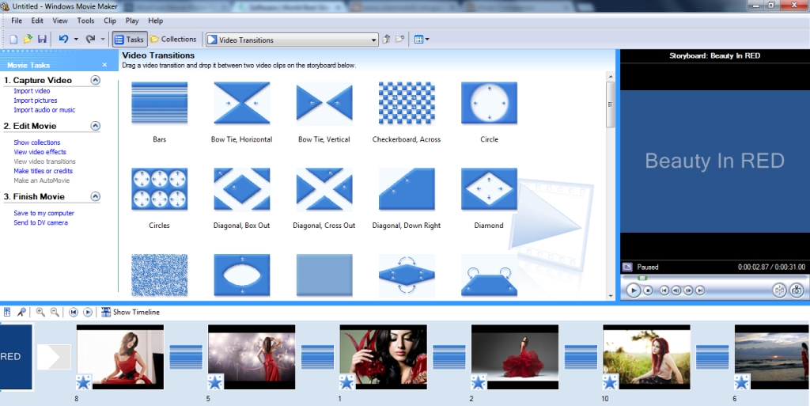Click the Zoom Timeline In magnifier
Image resolution: width=810 pixels, height=406 pixels.
(40, 312)
